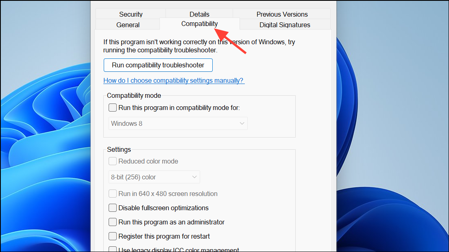Tick Disable fullscreen optimizations

tap(113, 208)
